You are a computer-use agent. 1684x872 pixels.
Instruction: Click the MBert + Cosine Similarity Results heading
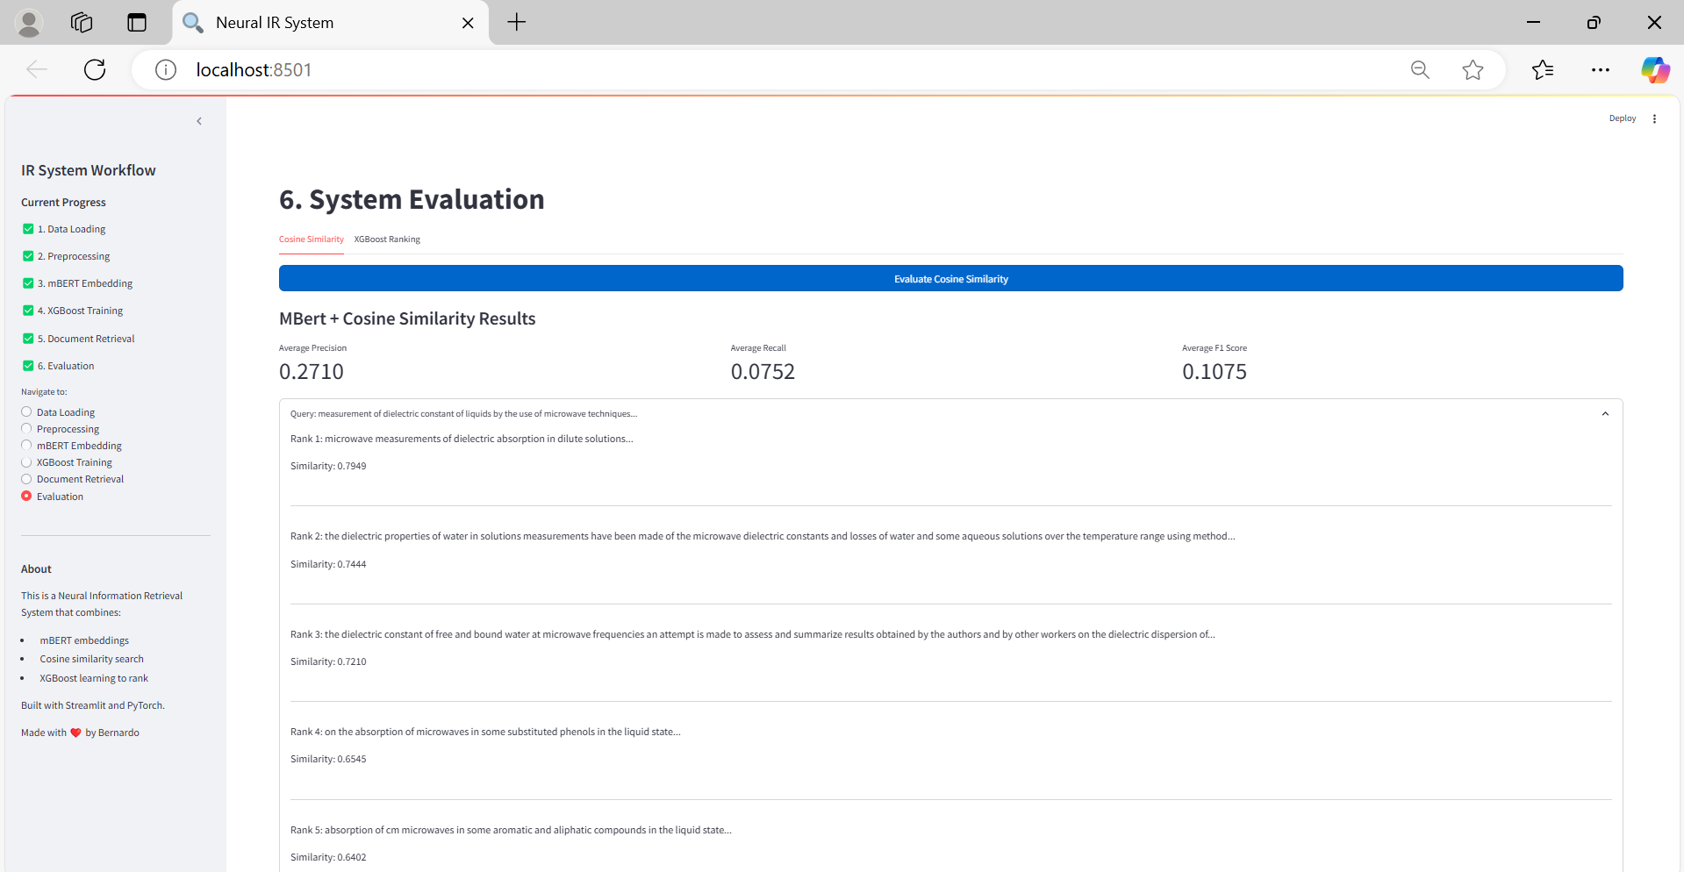point(407,318)
